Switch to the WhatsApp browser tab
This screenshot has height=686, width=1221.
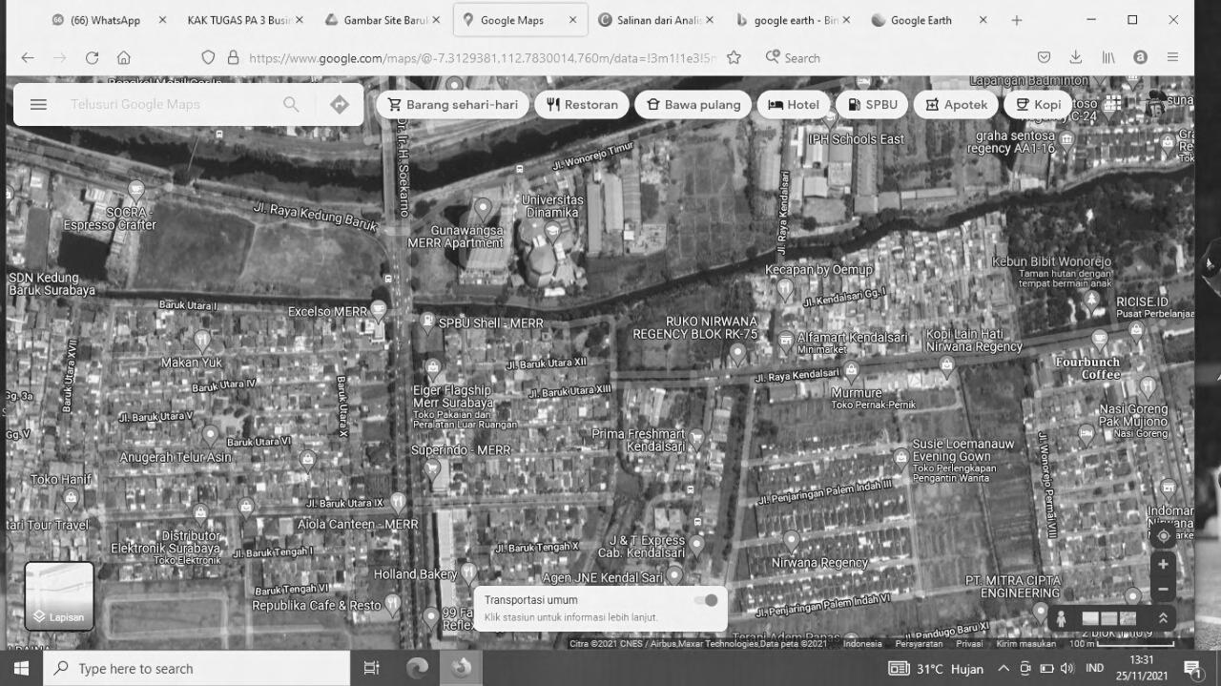pos(105,20)
